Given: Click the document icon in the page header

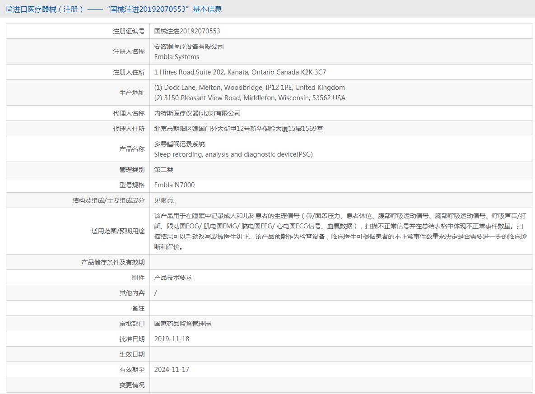Looking at the screenshot, I should (9, 9).
